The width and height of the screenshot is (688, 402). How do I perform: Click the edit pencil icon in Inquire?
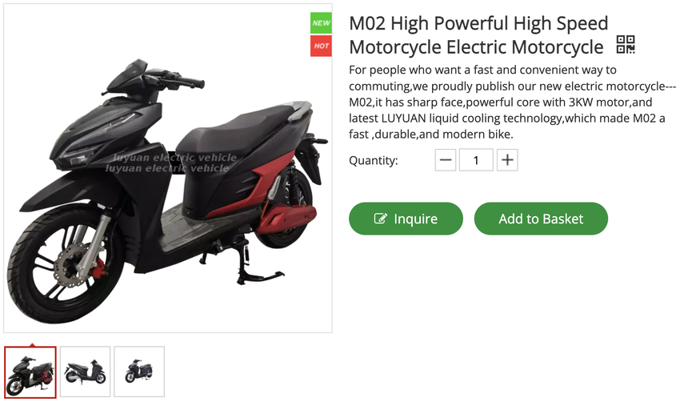pos(381,219)
